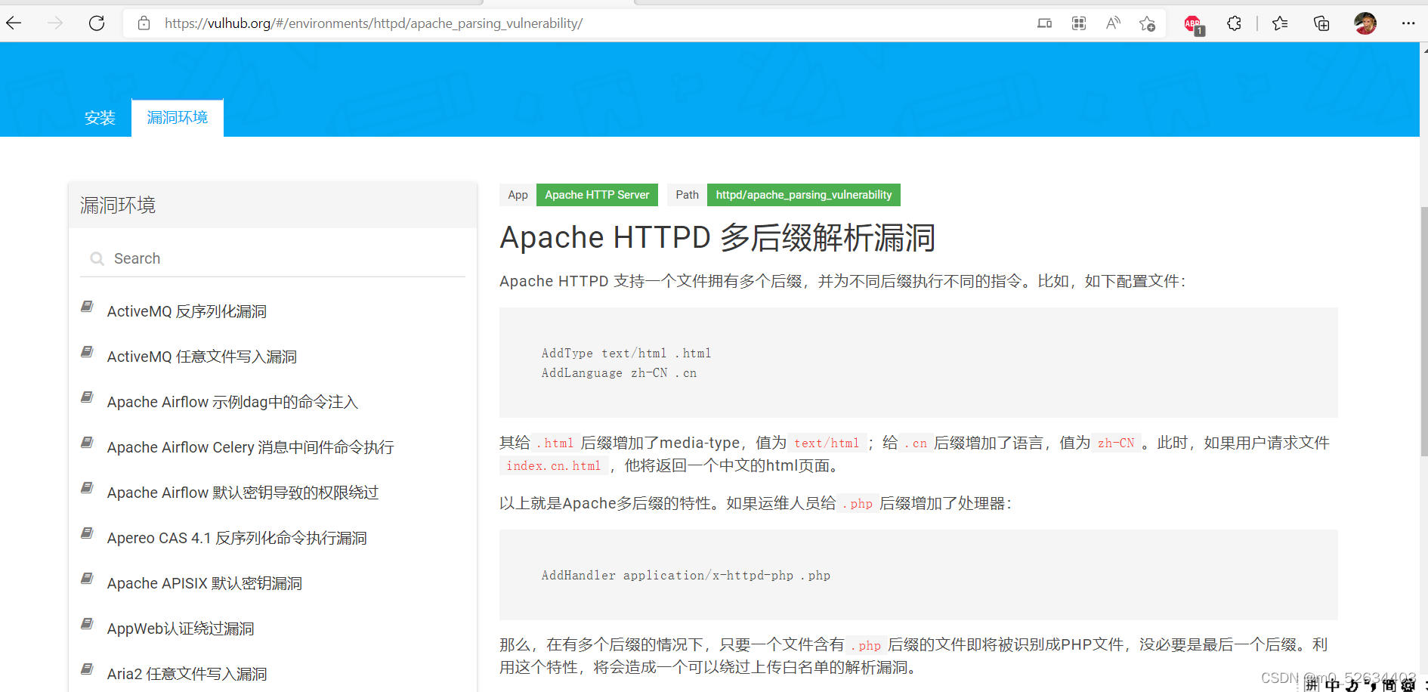Click book icon beside Airflow 默认密钥 entry

[88, 488]
